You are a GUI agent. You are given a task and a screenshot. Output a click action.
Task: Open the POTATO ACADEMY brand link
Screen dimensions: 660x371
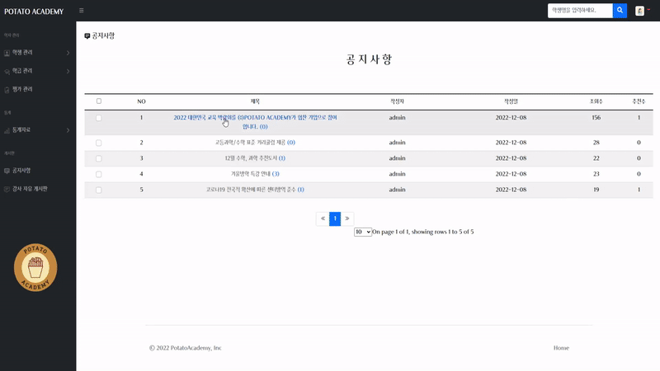34,12
